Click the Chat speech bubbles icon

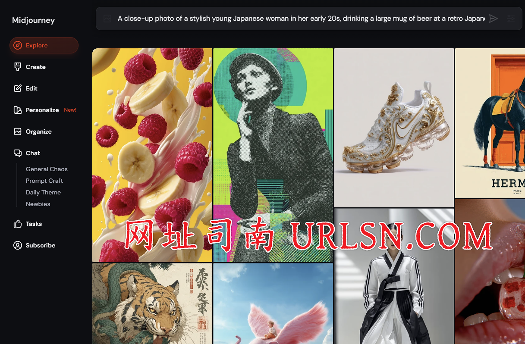click(18, 153)
